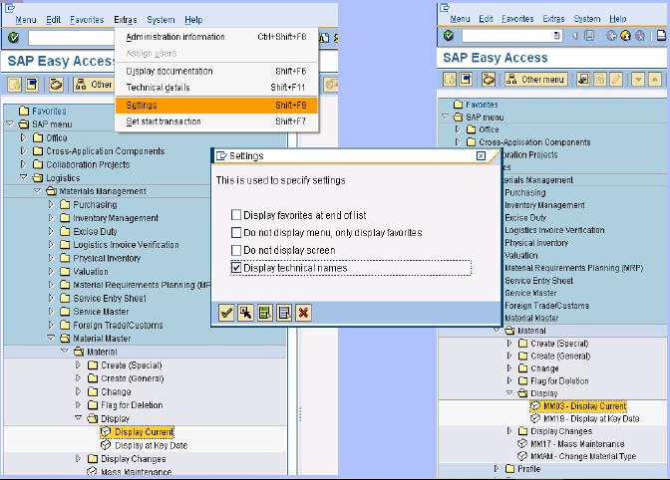This screenshot has width=670, height=480.
Task: Expand Office folder in right window tree
Action: point(458,129)
